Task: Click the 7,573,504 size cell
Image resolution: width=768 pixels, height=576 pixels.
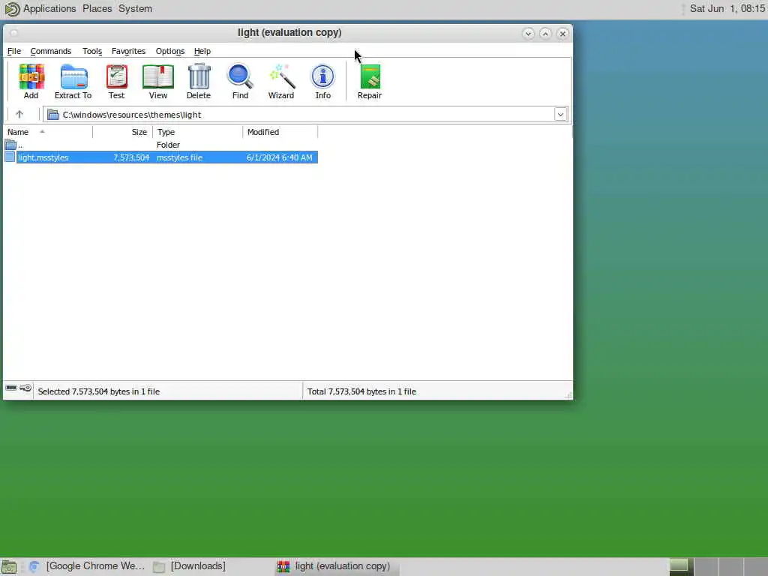Action: coord(130,157)
